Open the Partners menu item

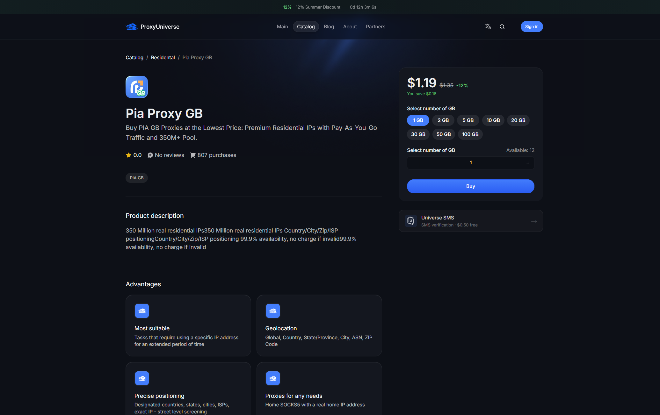point(375,27)
